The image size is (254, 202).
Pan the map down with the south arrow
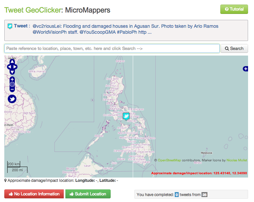[12, 72]
